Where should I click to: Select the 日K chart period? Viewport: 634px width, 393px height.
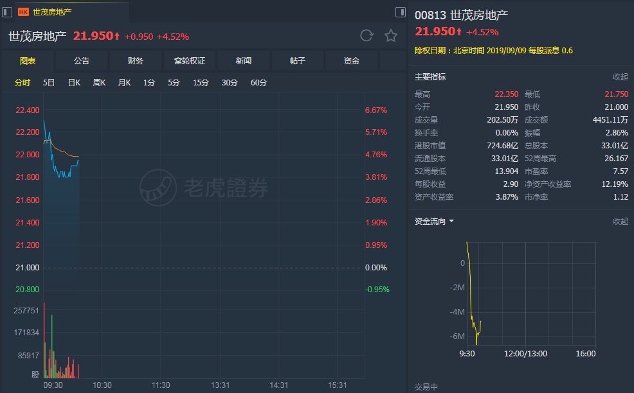74,83
